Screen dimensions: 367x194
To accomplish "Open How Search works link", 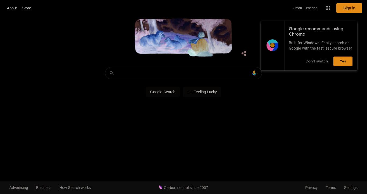I will (75, 188).
